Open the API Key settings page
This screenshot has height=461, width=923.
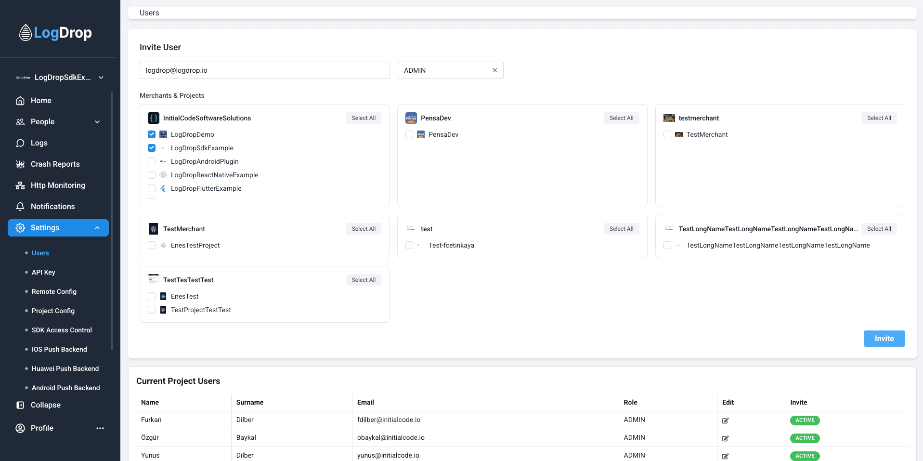[43, 272]
